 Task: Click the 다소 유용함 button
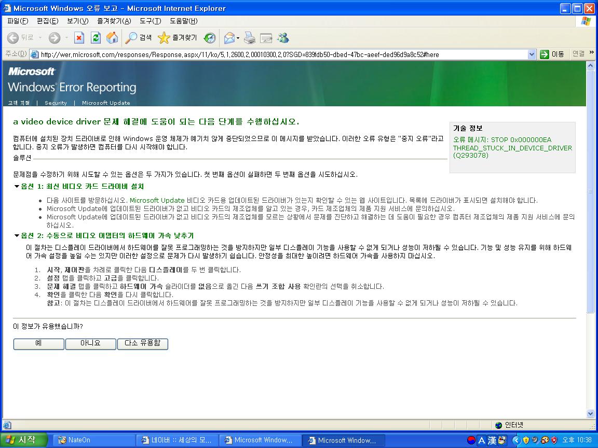click(143, 344)
